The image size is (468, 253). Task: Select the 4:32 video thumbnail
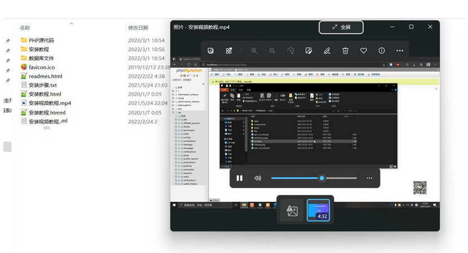(x=317, y=210)
